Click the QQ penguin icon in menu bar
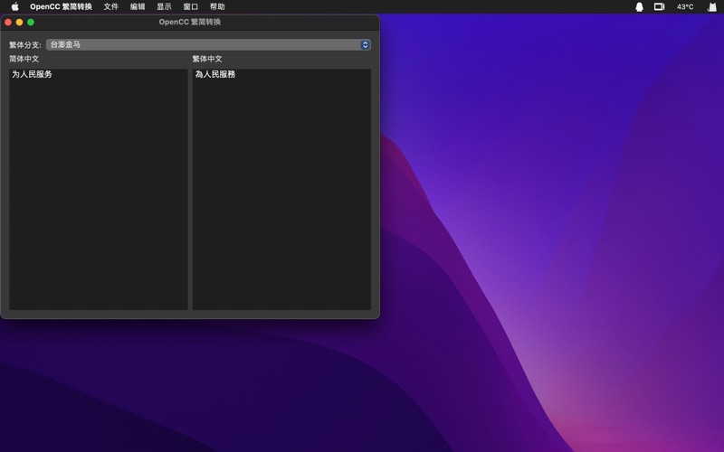The width and height of the screenshot is (724, 452). coord(639,6)
